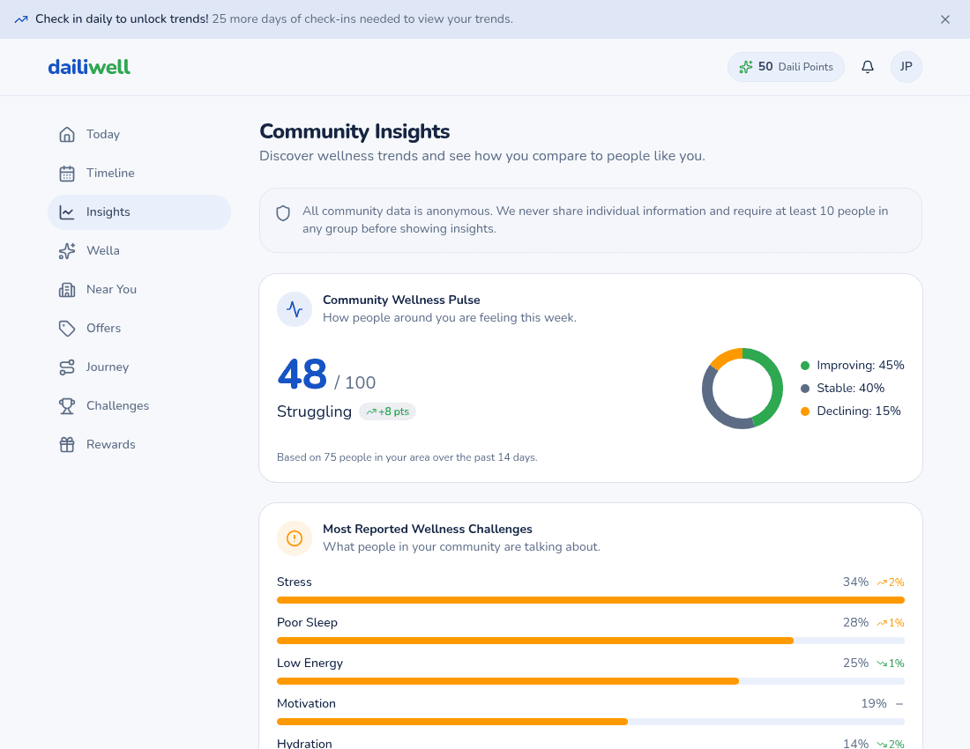
Task: Click the 'Improving: 45%' legend text
Action: pyautogui.click(x=861, y=365)
